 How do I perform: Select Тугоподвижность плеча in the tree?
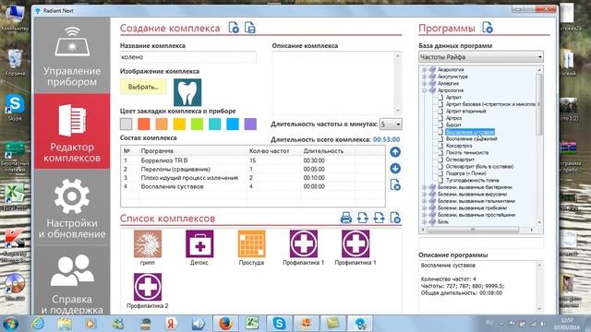(472, 181)
